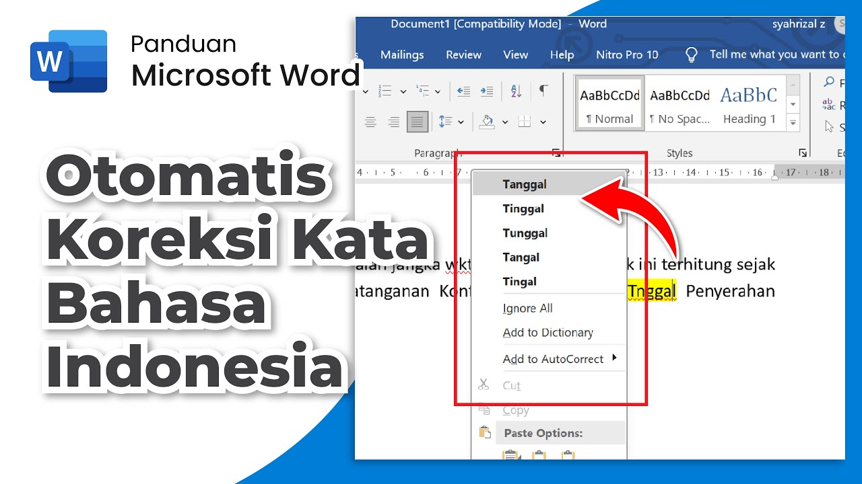Open the Help ribbon tab
The height and width of the screenshot is (484, 862).
(562, 54)
